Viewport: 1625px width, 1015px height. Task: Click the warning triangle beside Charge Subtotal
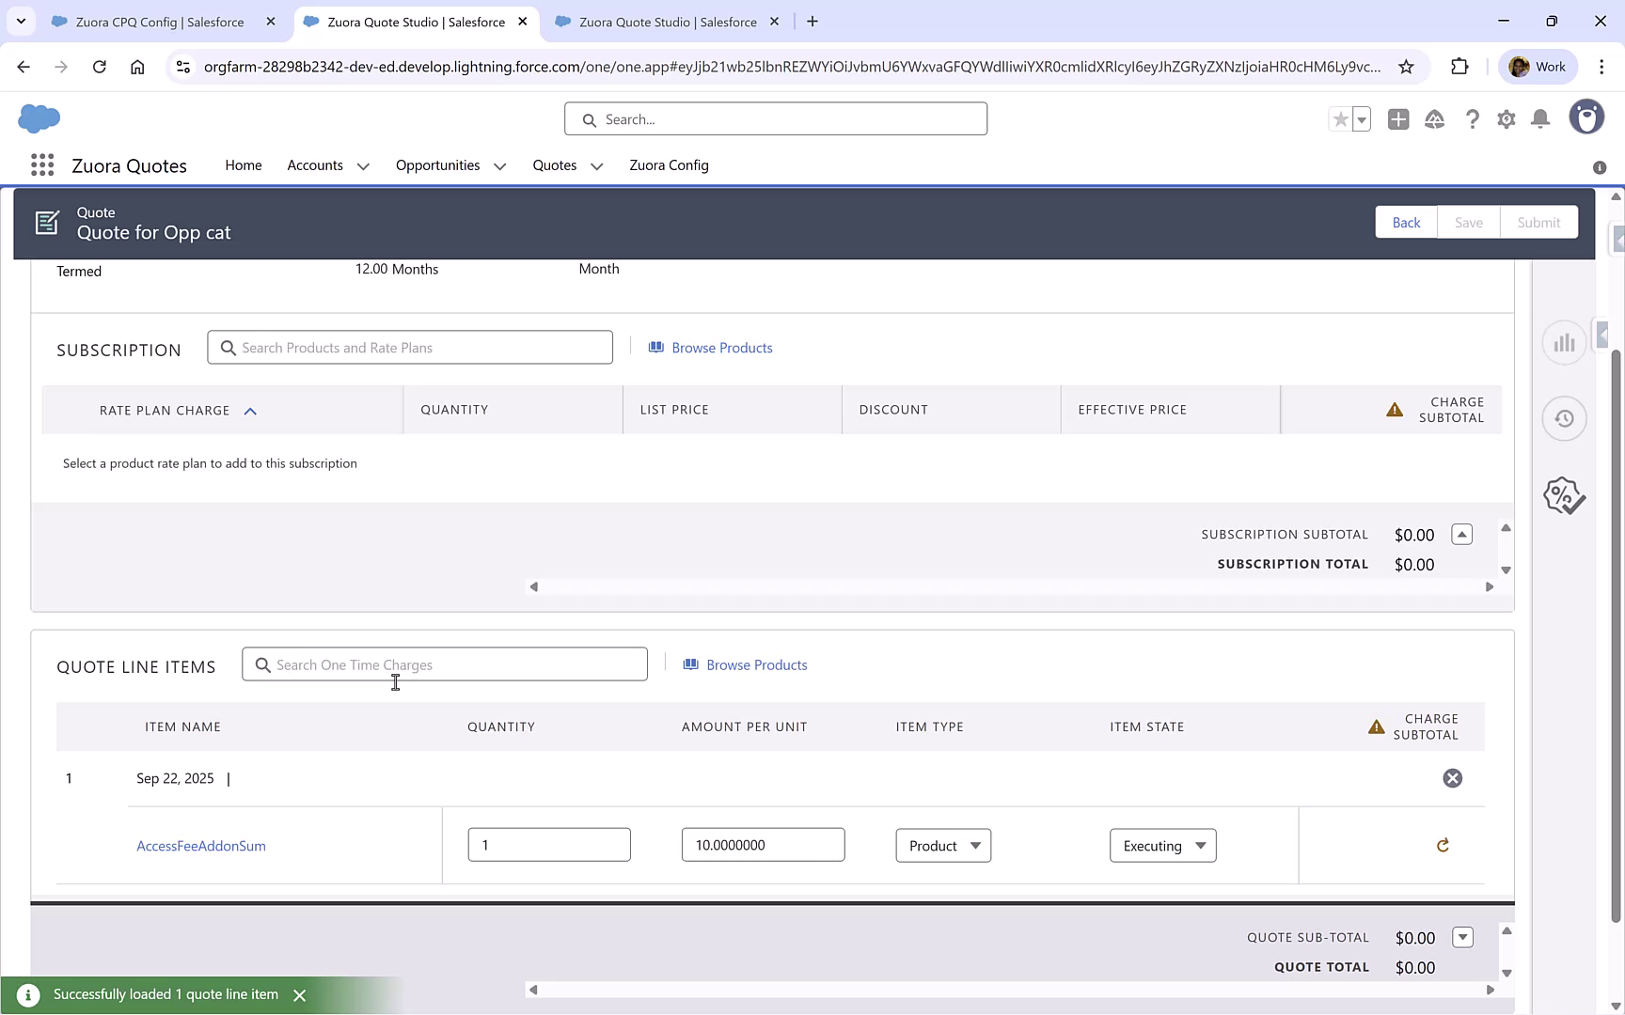tap(1393, 410)
